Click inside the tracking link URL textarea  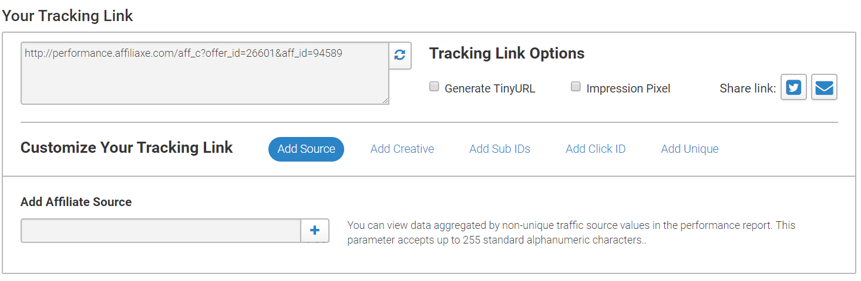coord(204,73)
